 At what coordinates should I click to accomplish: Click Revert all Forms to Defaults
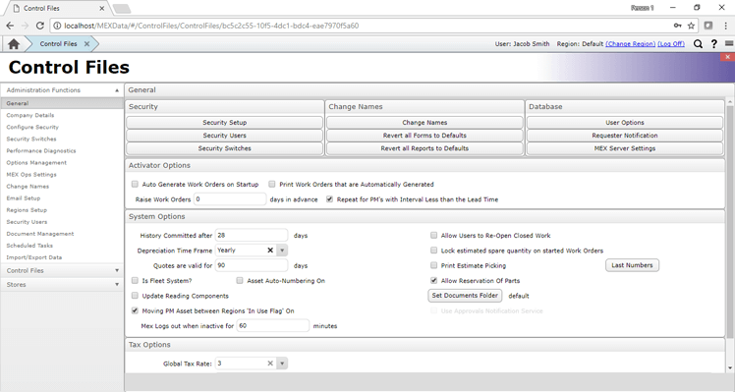pos(424,136)
